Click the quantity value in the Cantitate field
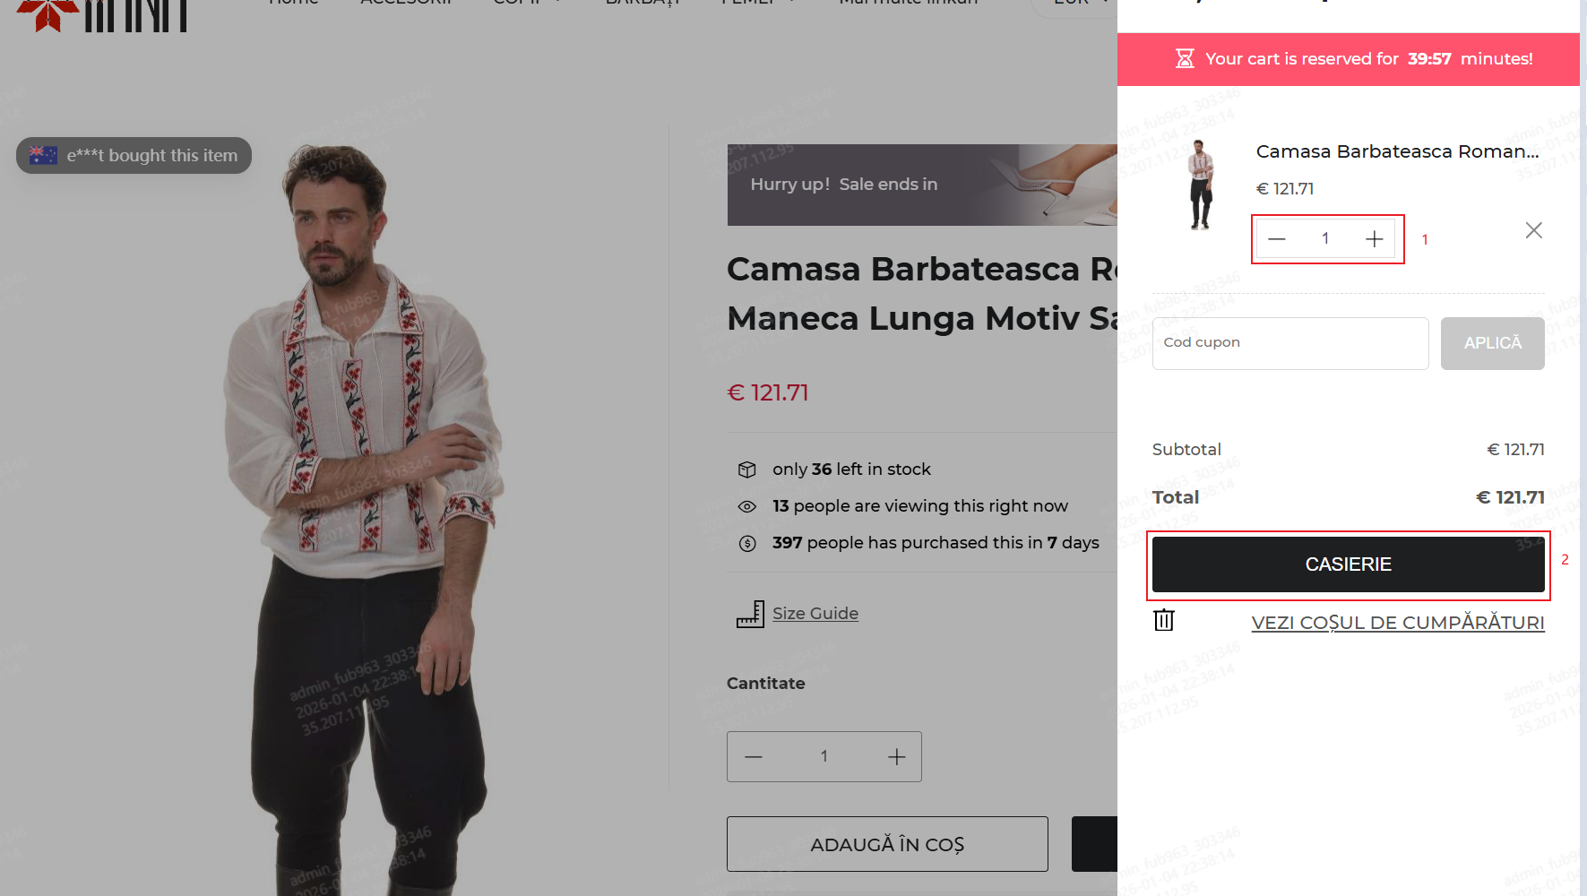This screenshot has width=1587, height=896. 824,757
